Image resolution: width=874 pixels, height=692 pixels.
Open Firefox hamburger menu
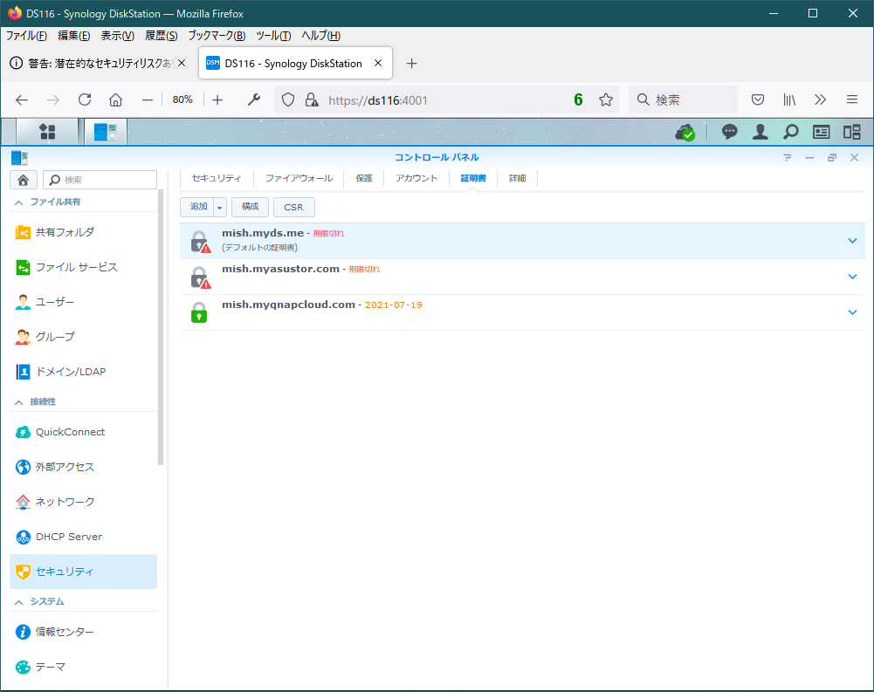[x=851, y=99]
